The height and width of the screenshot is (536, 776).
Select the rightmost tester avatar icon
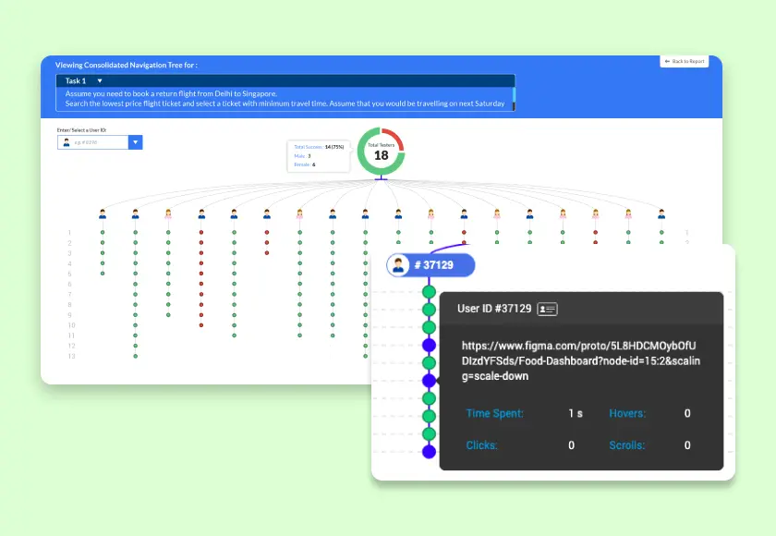661,213
